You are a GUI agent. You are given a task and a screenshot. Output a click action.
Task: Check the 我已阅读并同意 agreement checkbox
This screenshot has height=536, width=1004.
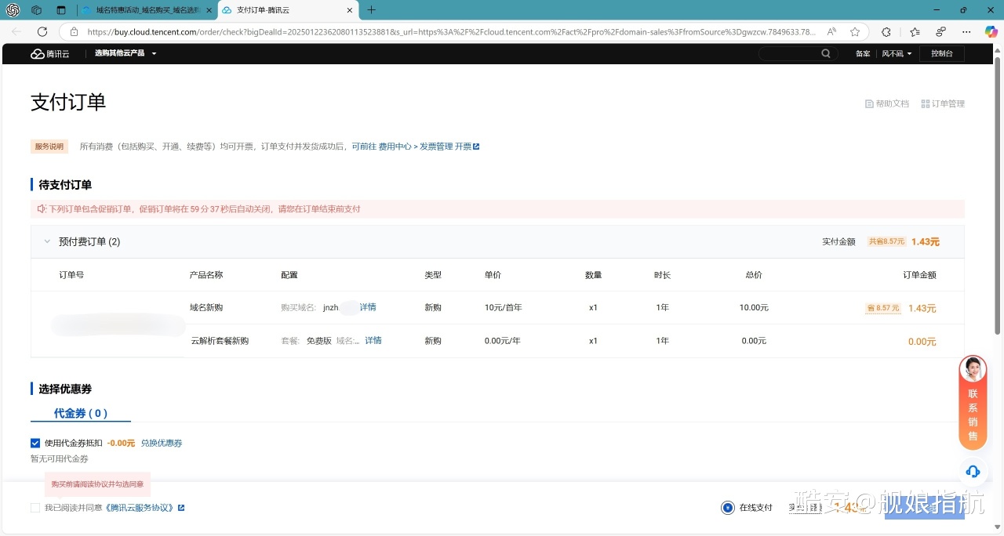35,508
